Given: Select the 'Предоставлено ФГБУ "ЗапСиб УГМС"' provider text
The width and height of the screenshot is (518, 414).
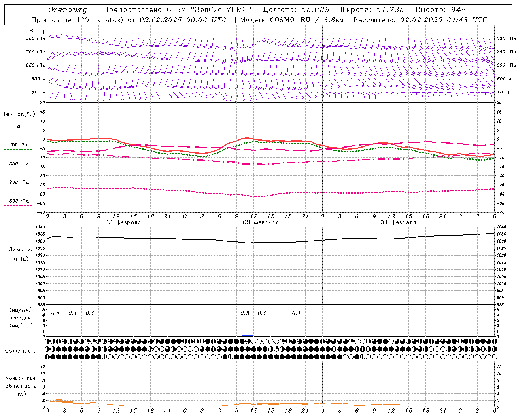Looking at the screenshot, I should 178,10.
